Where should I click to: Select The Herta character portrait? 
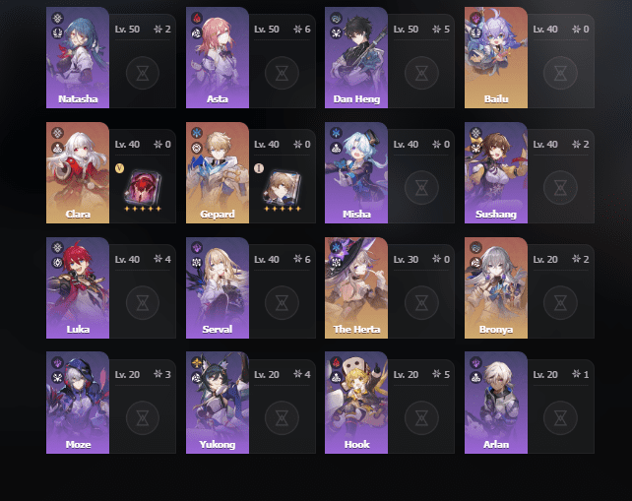pos(356,287)
